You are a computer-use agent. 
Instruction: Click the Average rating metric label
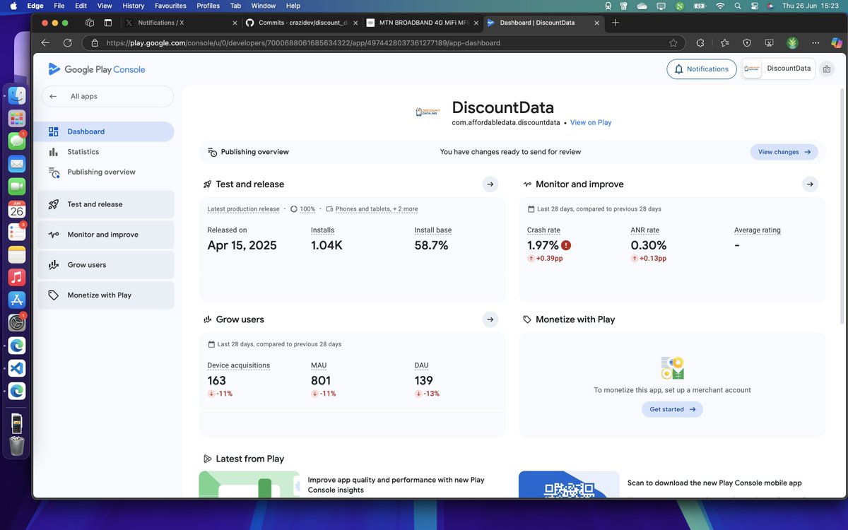tap(758, 230)
